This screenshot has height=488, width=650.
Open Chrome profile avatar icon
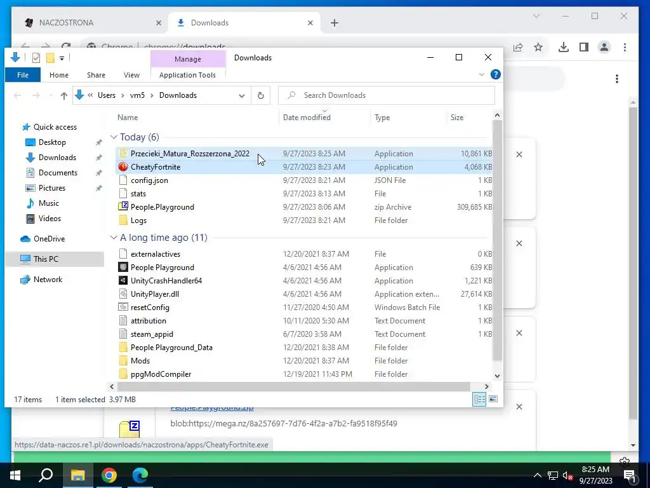tap(604, 47)
